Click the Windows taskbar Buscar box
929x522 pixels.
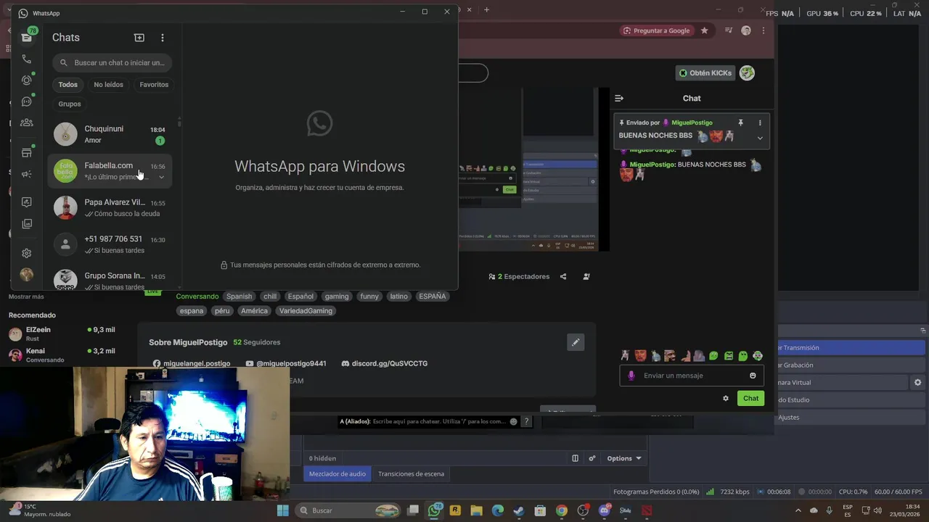[348, 510]
